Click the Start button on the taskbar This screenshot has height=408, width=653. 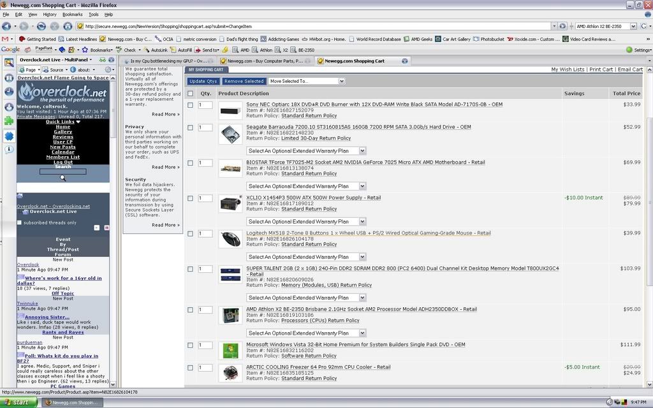19,402
